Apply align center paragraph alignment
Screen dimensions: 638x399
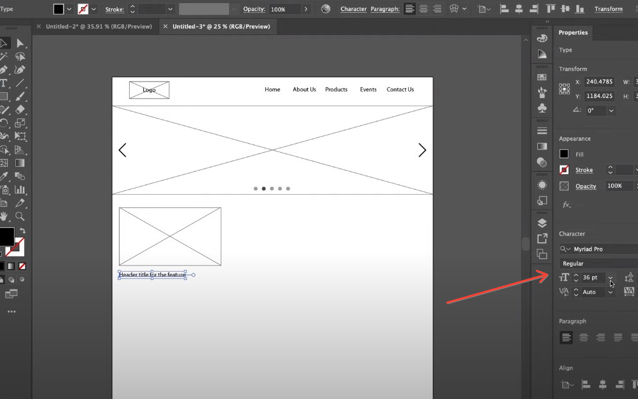[x=583, y=337]
